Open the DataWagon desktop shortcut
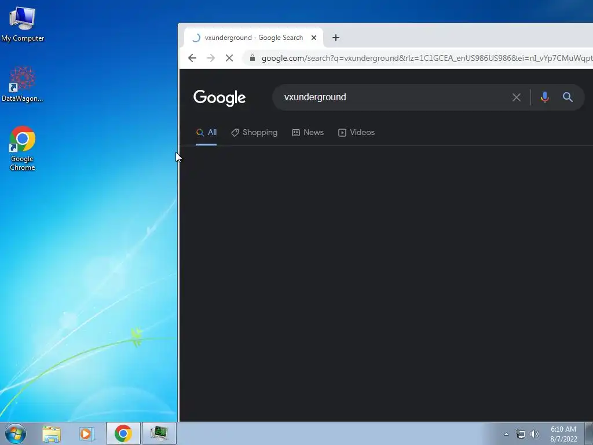 (23, 84)
